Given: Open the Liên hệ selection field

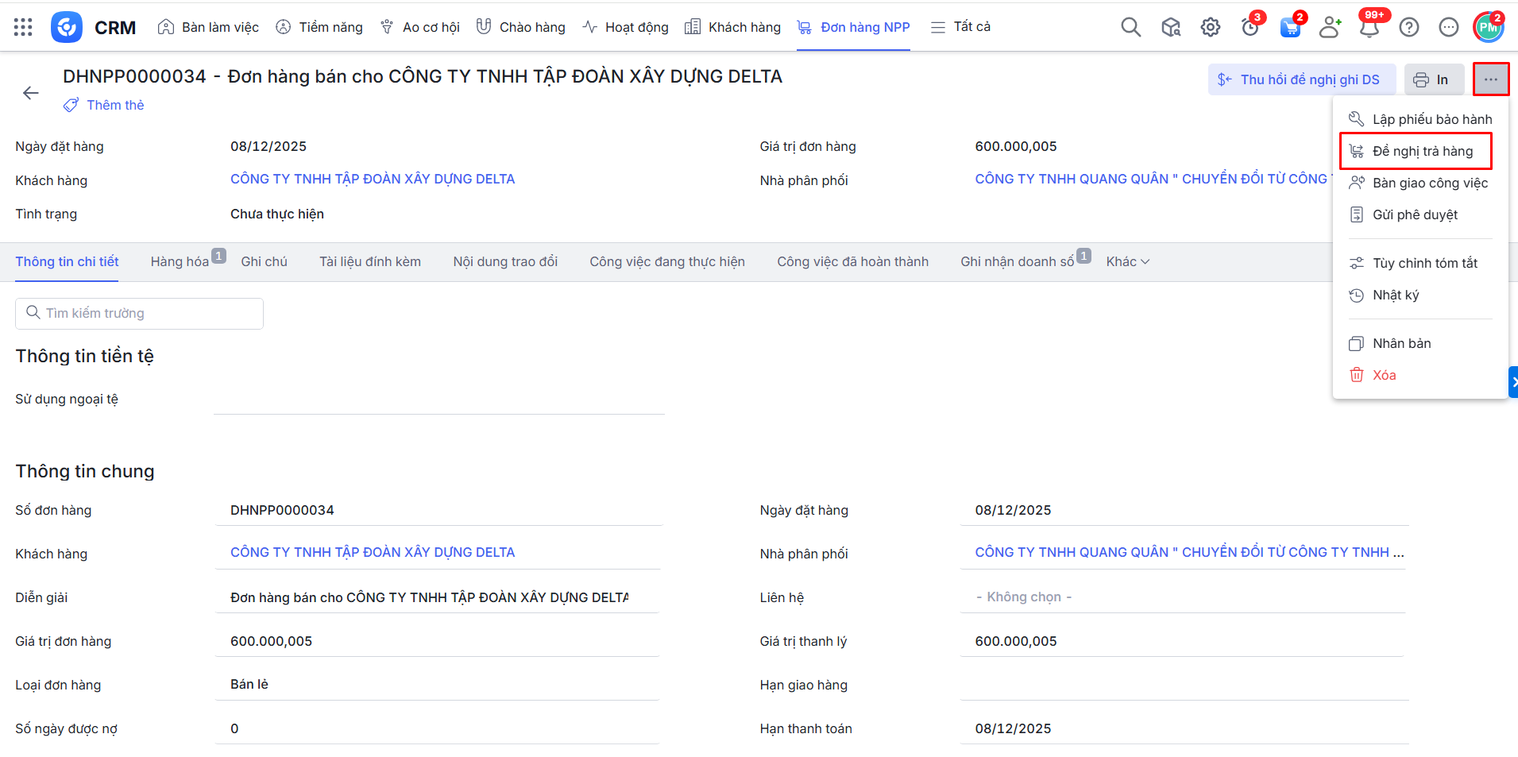Looking at the screenshot, I should tap(1182, 597).
